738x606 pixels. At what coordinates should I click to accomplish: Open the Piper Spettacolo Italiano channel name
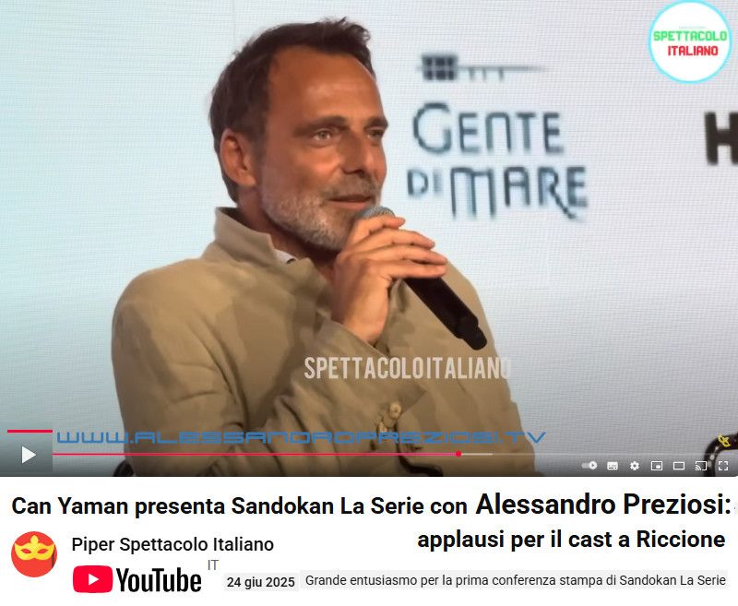(173, 544)
